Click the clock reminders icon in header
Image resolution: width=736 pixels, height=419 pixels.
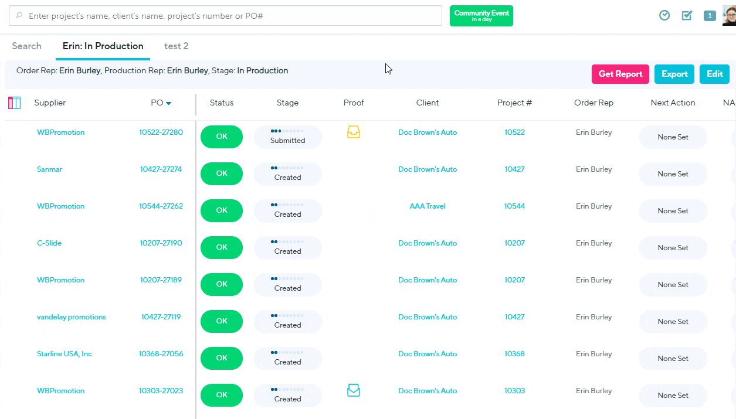664,16
